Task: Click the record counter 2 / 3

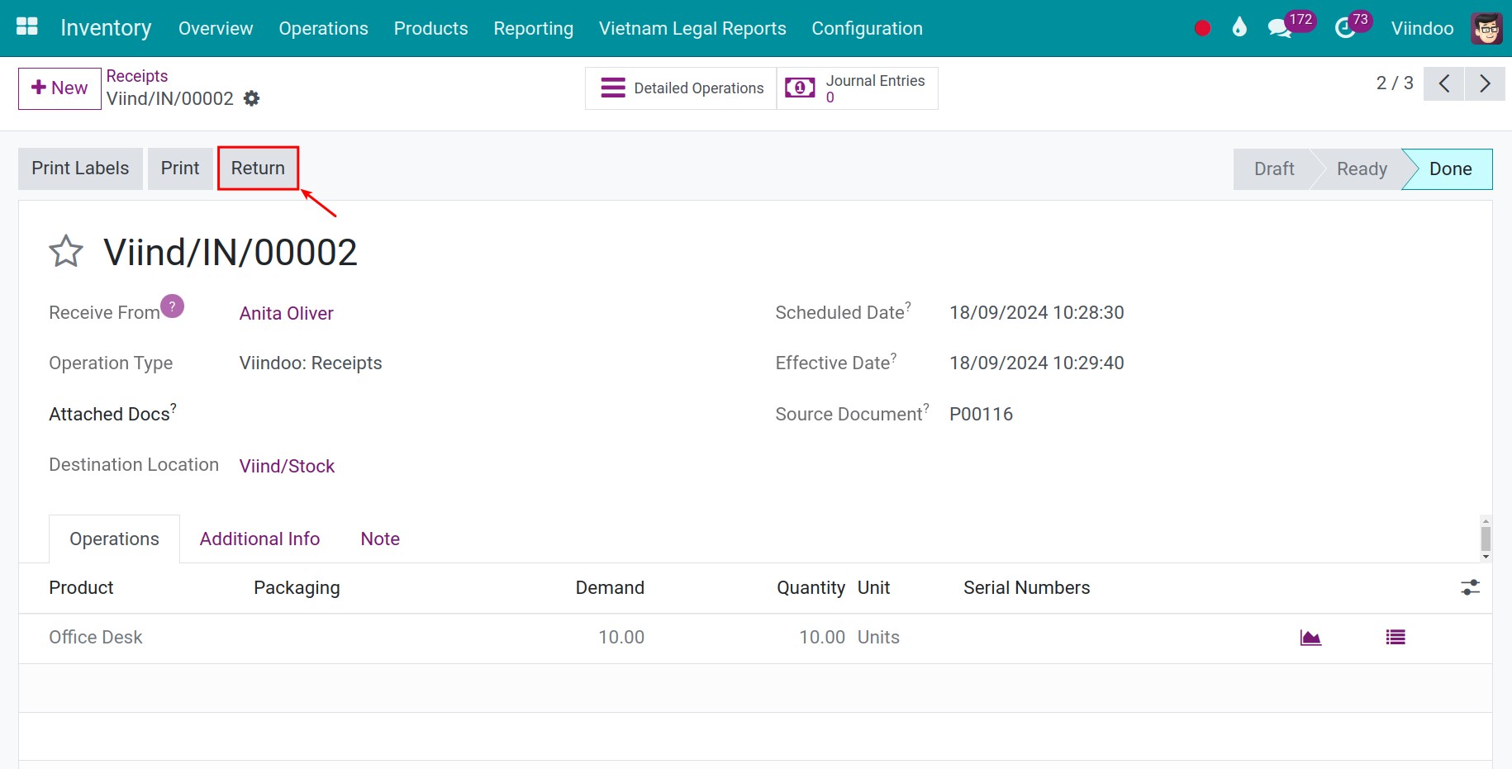Action: pyautogui.click(x=1395, y=83)
